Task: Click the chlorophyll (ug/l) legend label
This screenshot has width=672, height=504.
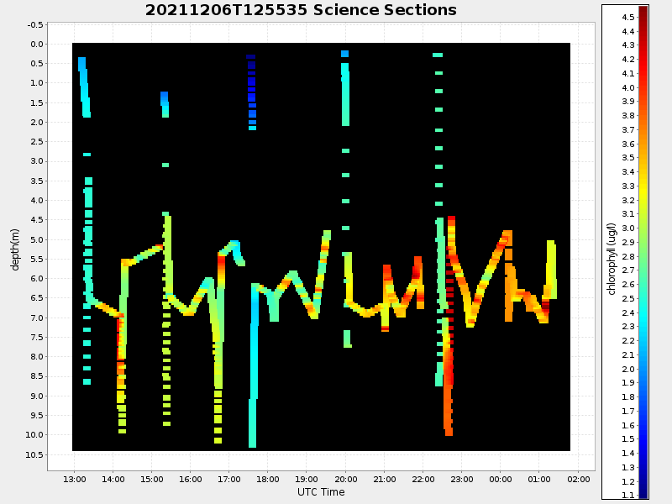Action: [612, 259]
